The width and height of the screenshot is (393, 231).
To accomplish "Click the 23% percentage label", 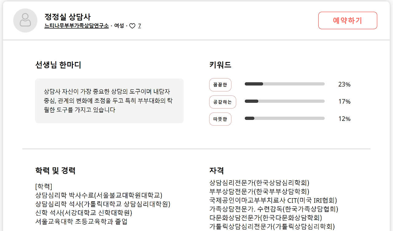I will [344, 84].
